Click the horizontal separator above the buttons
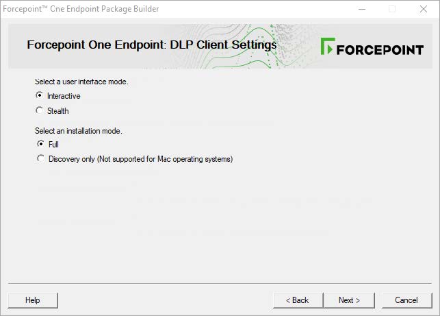The height and width of the screenshot is (316, 440). point(220,283)
